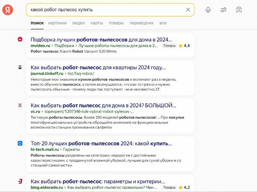The image size is (257, 192).
Task: Click the Подборки breadcrumb under mvideo
Action: [x=64, y=46]
